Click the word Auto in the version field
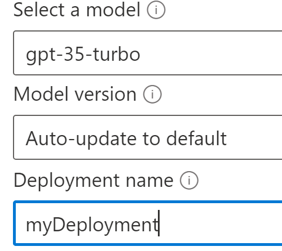The height and width of the screenshot is (251, 282). click(x=46, y=138)
